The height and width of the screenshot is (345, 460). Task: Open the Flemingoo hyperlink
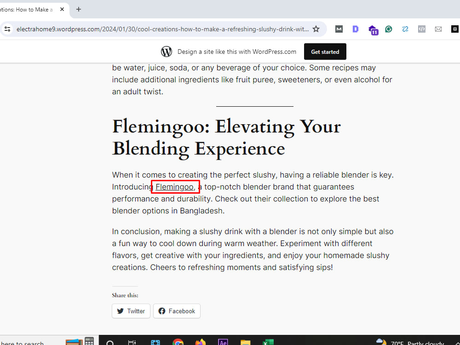click(174, 187)
